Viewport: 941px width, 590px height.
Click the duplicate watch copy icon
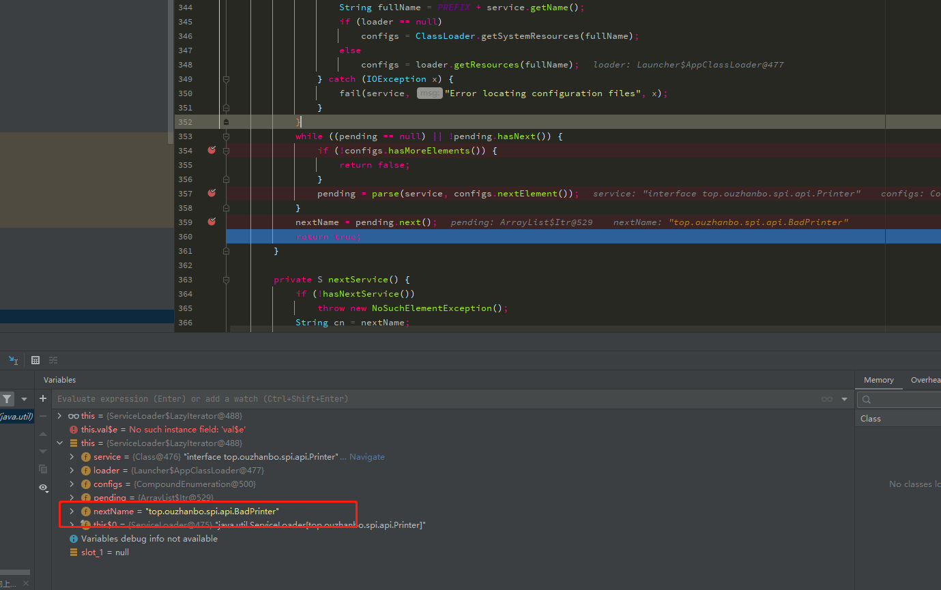pyautogui.click(x=43, y=469)
